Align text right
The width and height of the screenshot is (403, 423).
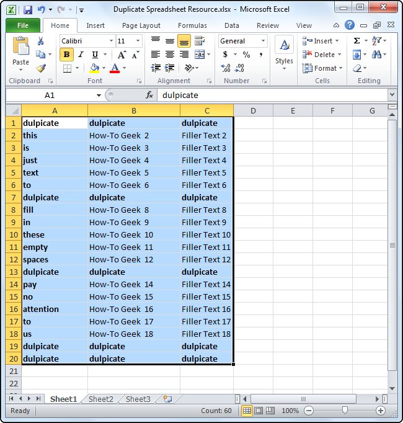184,55
